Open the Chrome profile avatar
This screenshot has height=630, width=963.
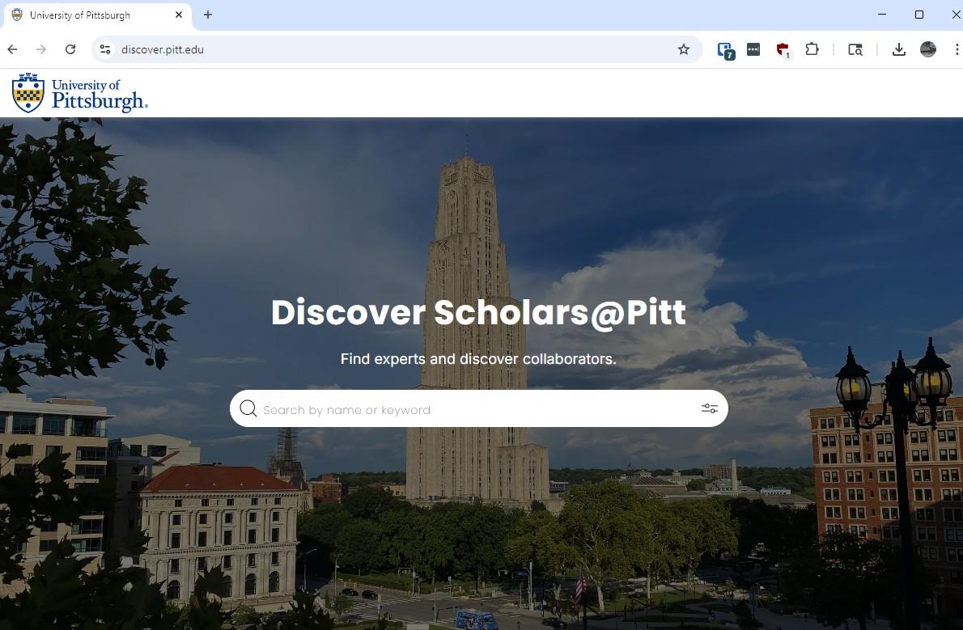click(x=928, y=49)
